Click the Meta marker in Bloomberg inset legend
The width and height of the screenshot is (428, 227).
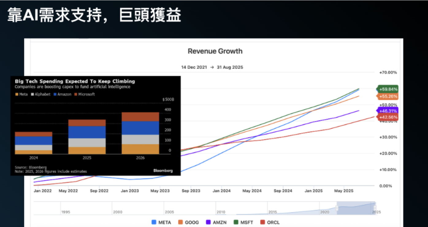click(x=17, y=94)
